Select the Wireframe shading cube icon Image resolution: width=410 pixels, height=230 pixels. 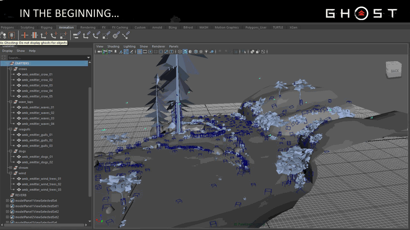click(180, 52)
